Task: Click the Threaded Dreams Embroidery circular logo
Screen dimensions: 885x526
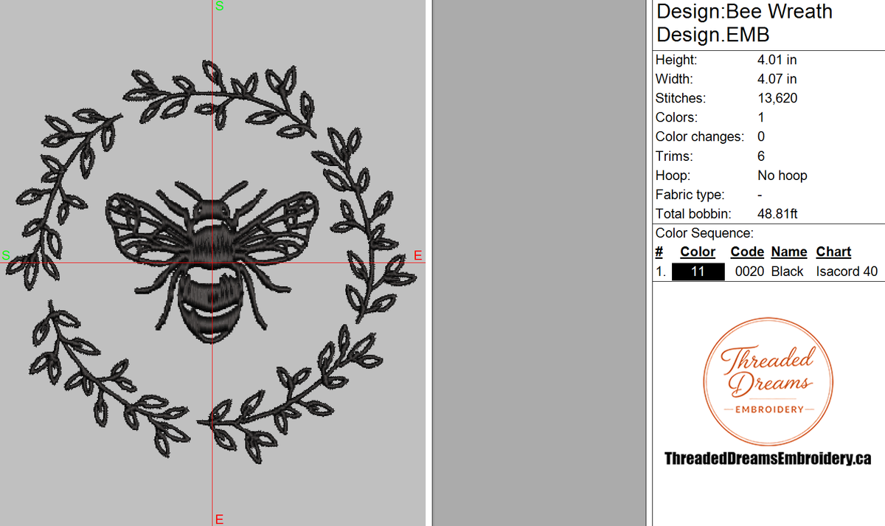Action: pos(768,381)
